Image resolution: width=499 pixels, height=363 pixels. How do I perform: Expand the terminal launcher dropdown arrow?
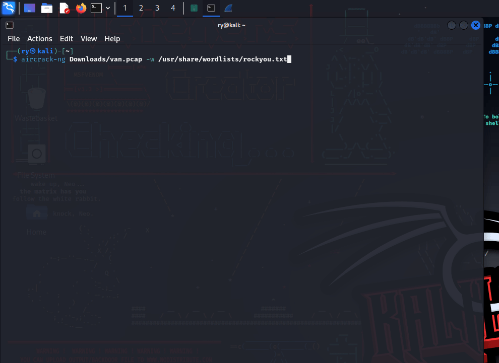tap(108, 8)
